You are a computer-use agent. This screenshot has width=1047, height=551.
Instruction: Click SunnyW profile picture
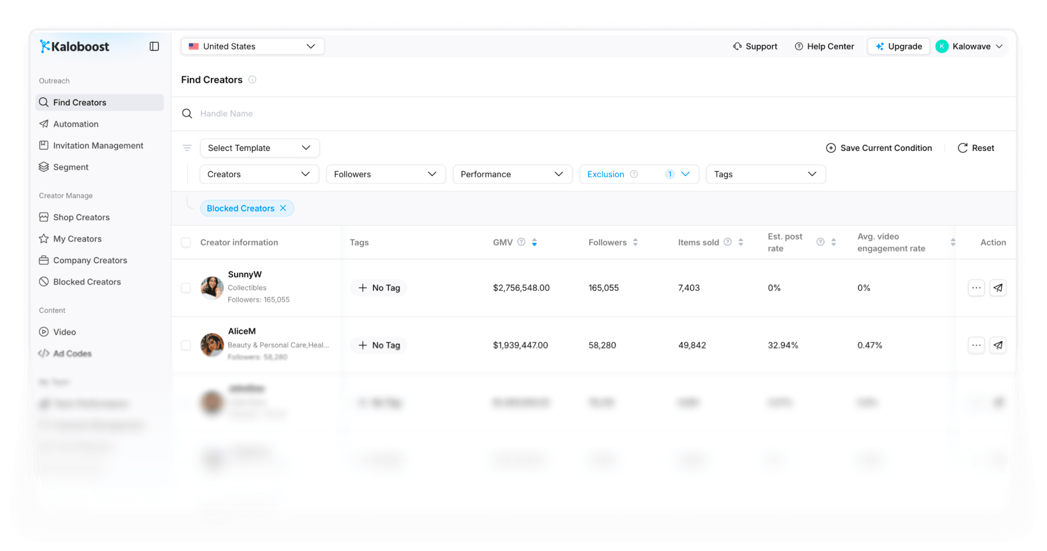coord(212,288)
